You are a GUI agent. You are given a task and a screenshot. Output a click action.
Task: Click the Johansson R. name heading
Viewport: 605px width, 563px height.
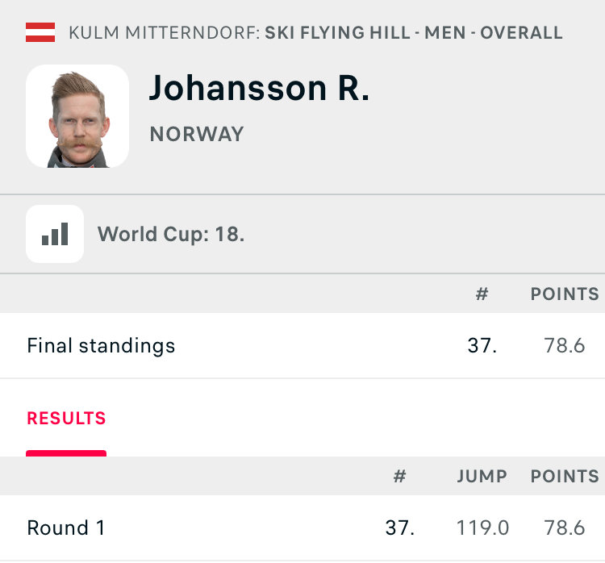(x=259, y=89)
